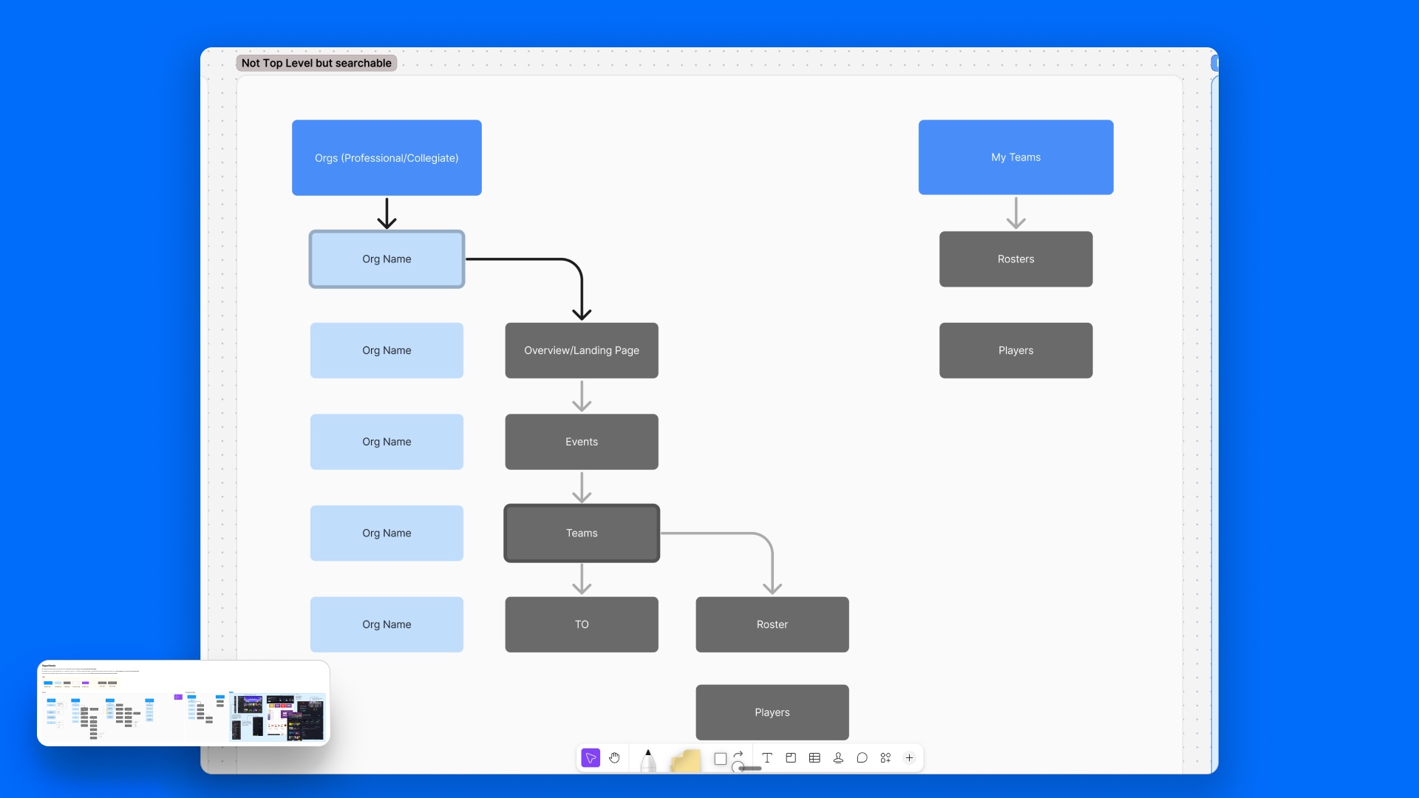This screenshot has height=798, width=1419.
Task: Choose the yellow Sticky note tool
Action: [x=685, y=760]
